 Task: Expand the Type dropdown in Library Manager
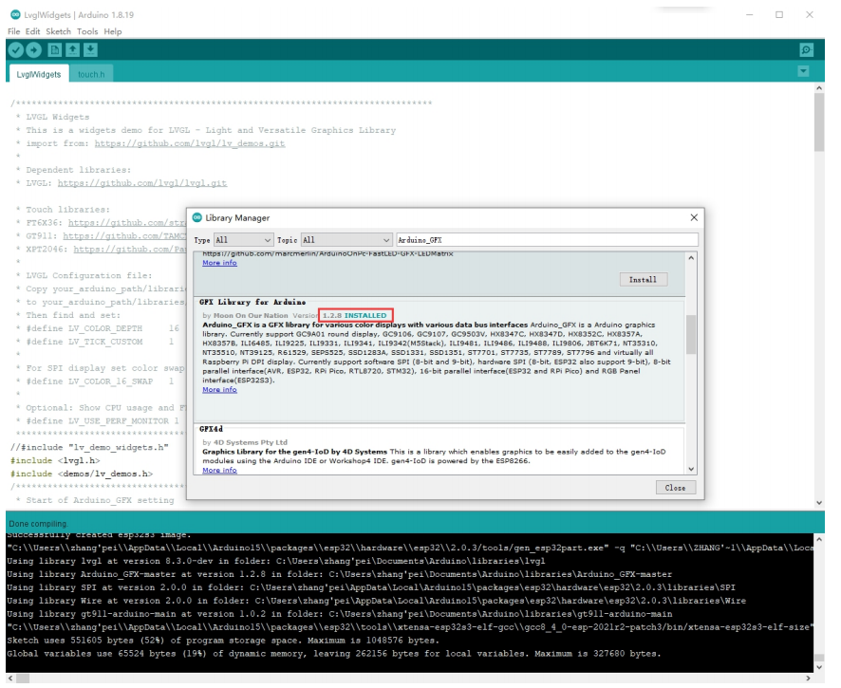pos(244,240)
